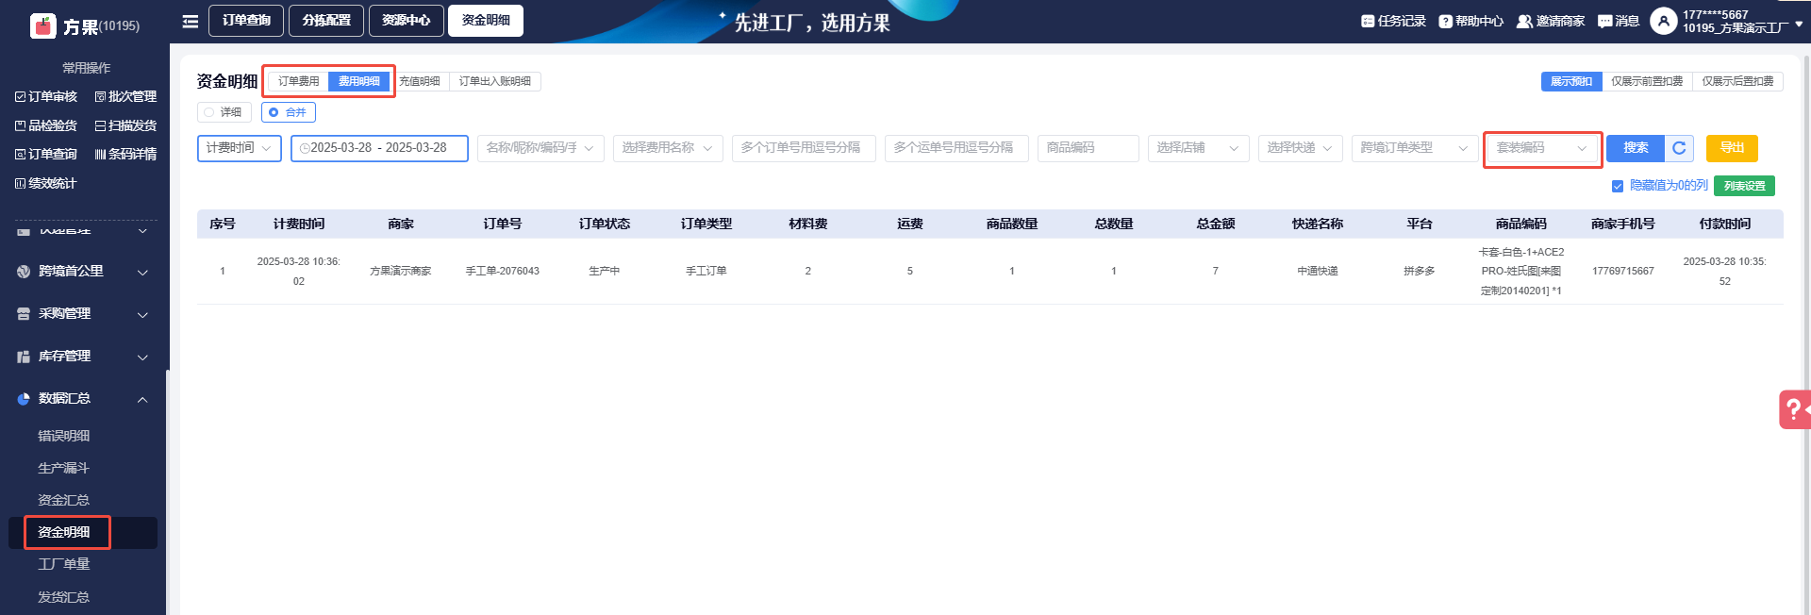Image resolution: width=1811 pixels, height=615 pixels.
Task: Open 错误明细 in the sidebar
Action: point(64,436)
